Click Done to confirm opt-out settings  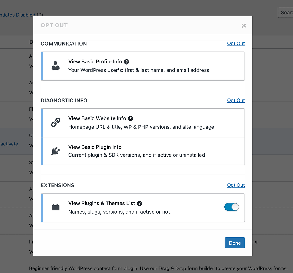pyautogui.click(x=235, y=243)
